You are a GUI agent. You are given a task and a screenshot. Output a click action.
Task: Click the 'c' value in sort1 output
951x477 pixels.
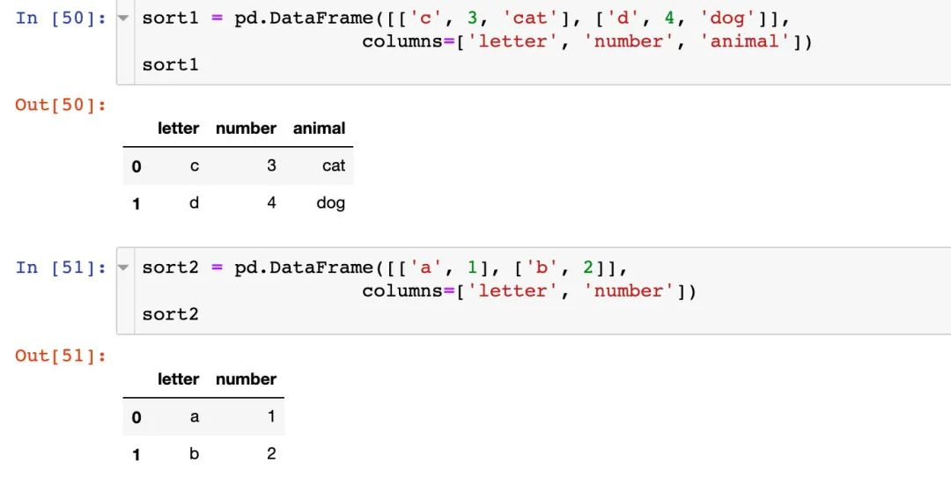pos(195,165)
